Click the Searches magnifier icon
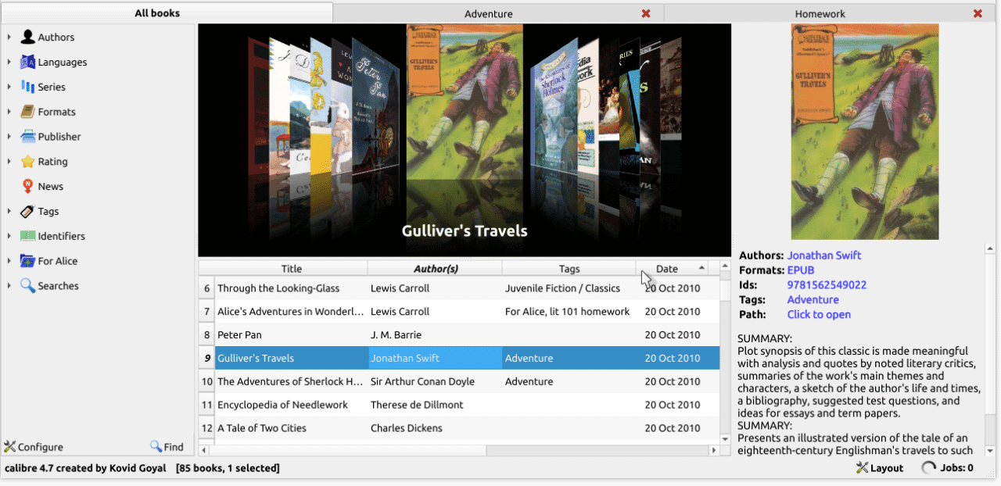This screenshot has width=1001, height=486. pyautogui.click(x=28, y=286)
